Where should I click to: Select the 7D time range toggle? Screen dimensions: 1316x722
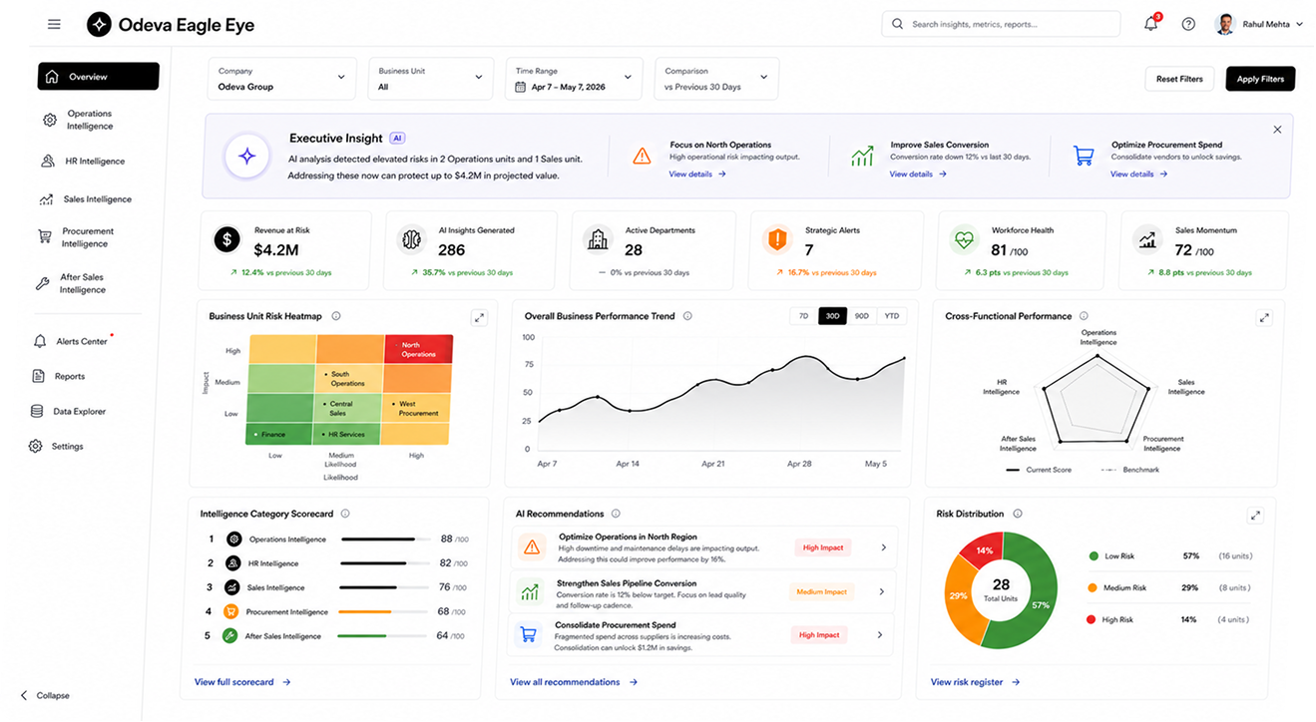click(x=803, y=316)
